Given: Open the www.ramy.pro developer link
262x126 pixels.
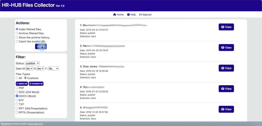Looking at the screenshot, I should pyautogui.click(x=35, y=124).
